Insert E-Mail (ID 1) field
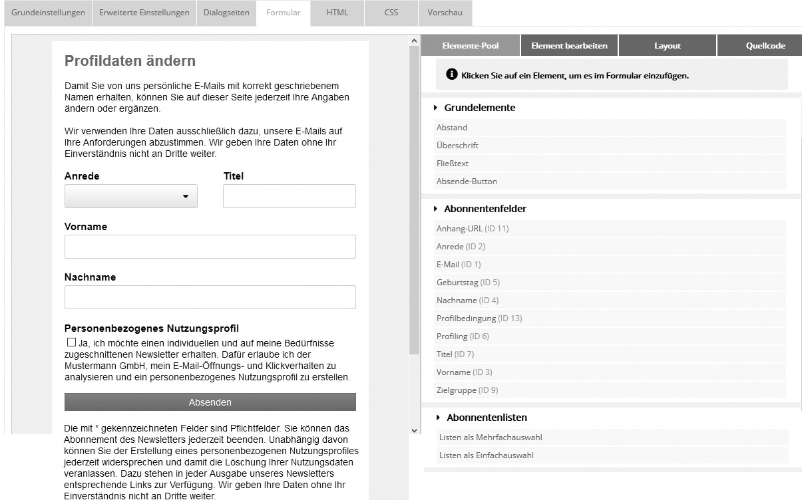The width and height of the screenshot is (802, 500). pos(459,265)
